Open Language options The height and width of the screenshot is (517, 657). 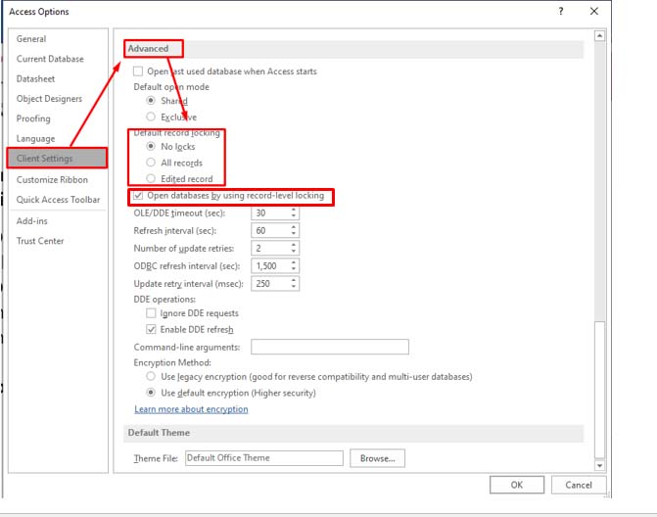pyautogui.click(x=35, y=139)
